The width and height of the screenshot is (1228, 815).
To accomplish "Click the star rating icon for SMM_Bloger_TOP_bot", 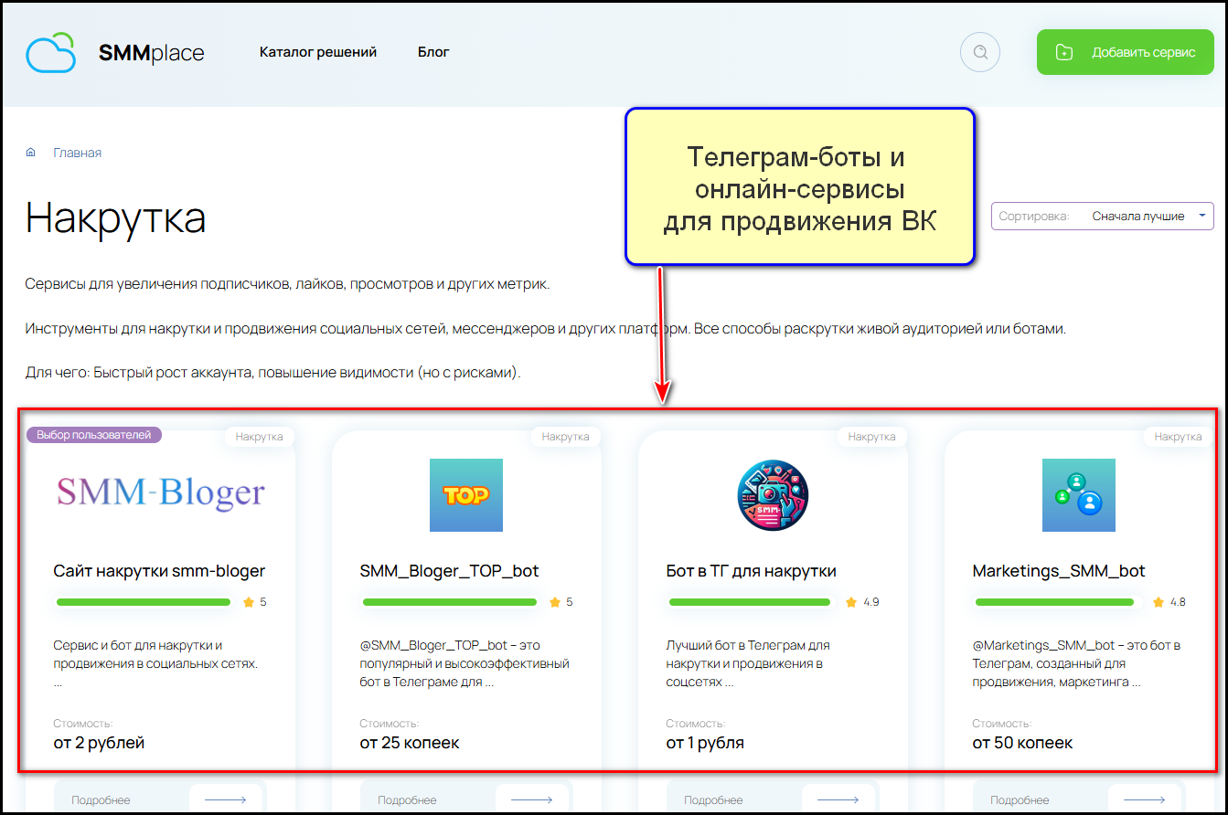I will (554, 602).
